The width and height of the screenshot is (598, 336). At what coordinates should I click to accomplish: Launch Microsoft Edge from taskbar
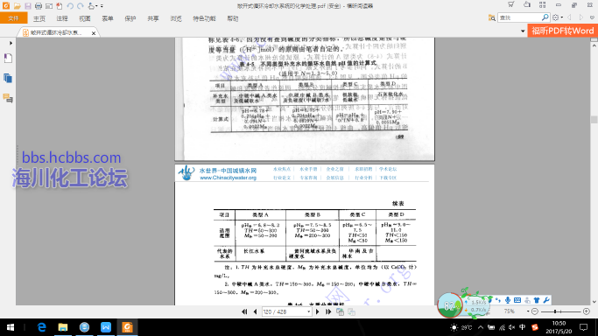click(x=41, y=327)
